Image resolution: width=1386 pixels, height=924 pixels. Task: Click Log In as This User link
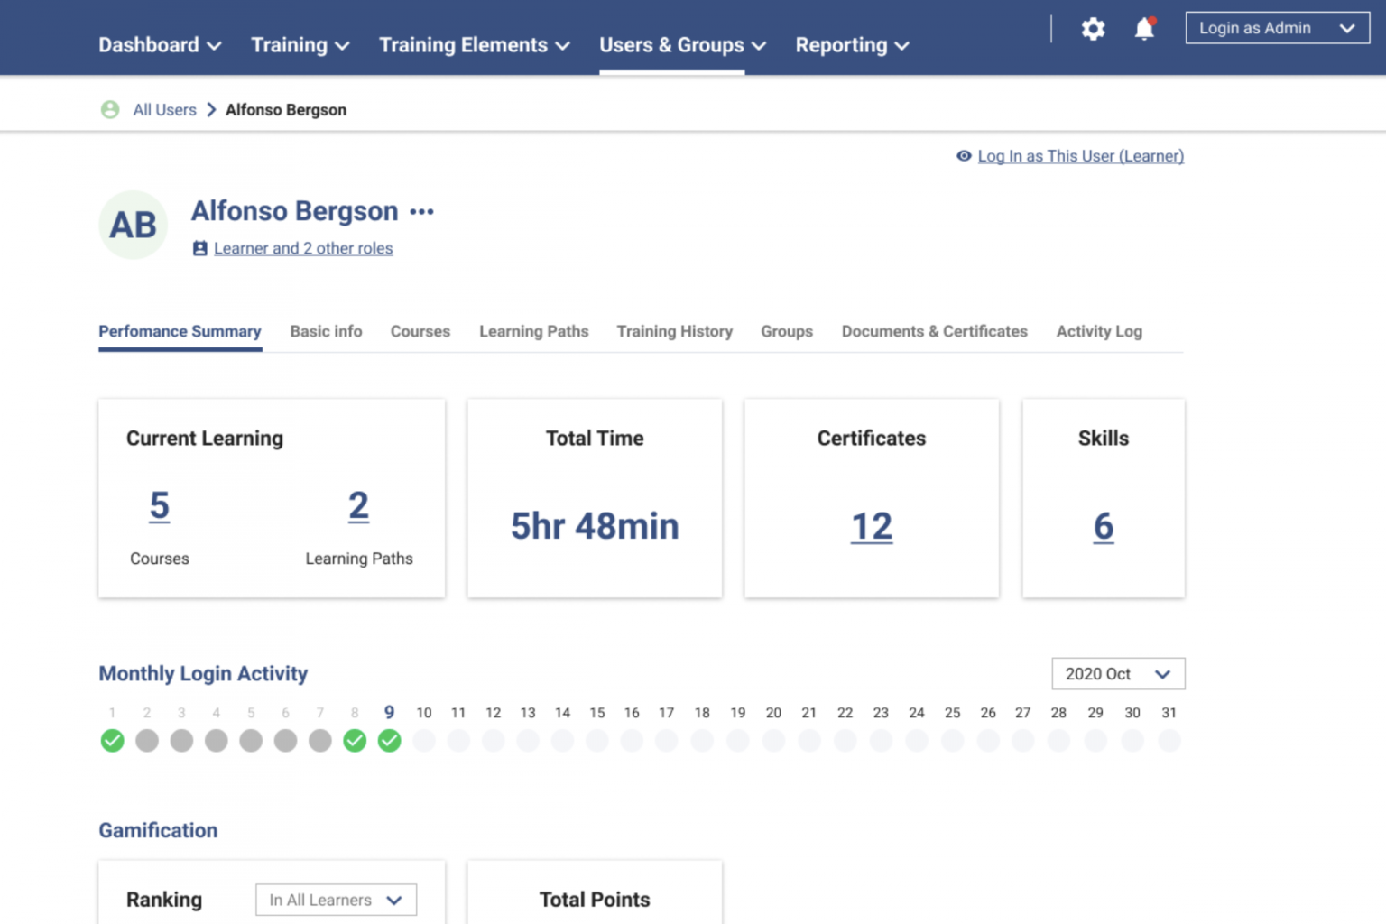1080,155
